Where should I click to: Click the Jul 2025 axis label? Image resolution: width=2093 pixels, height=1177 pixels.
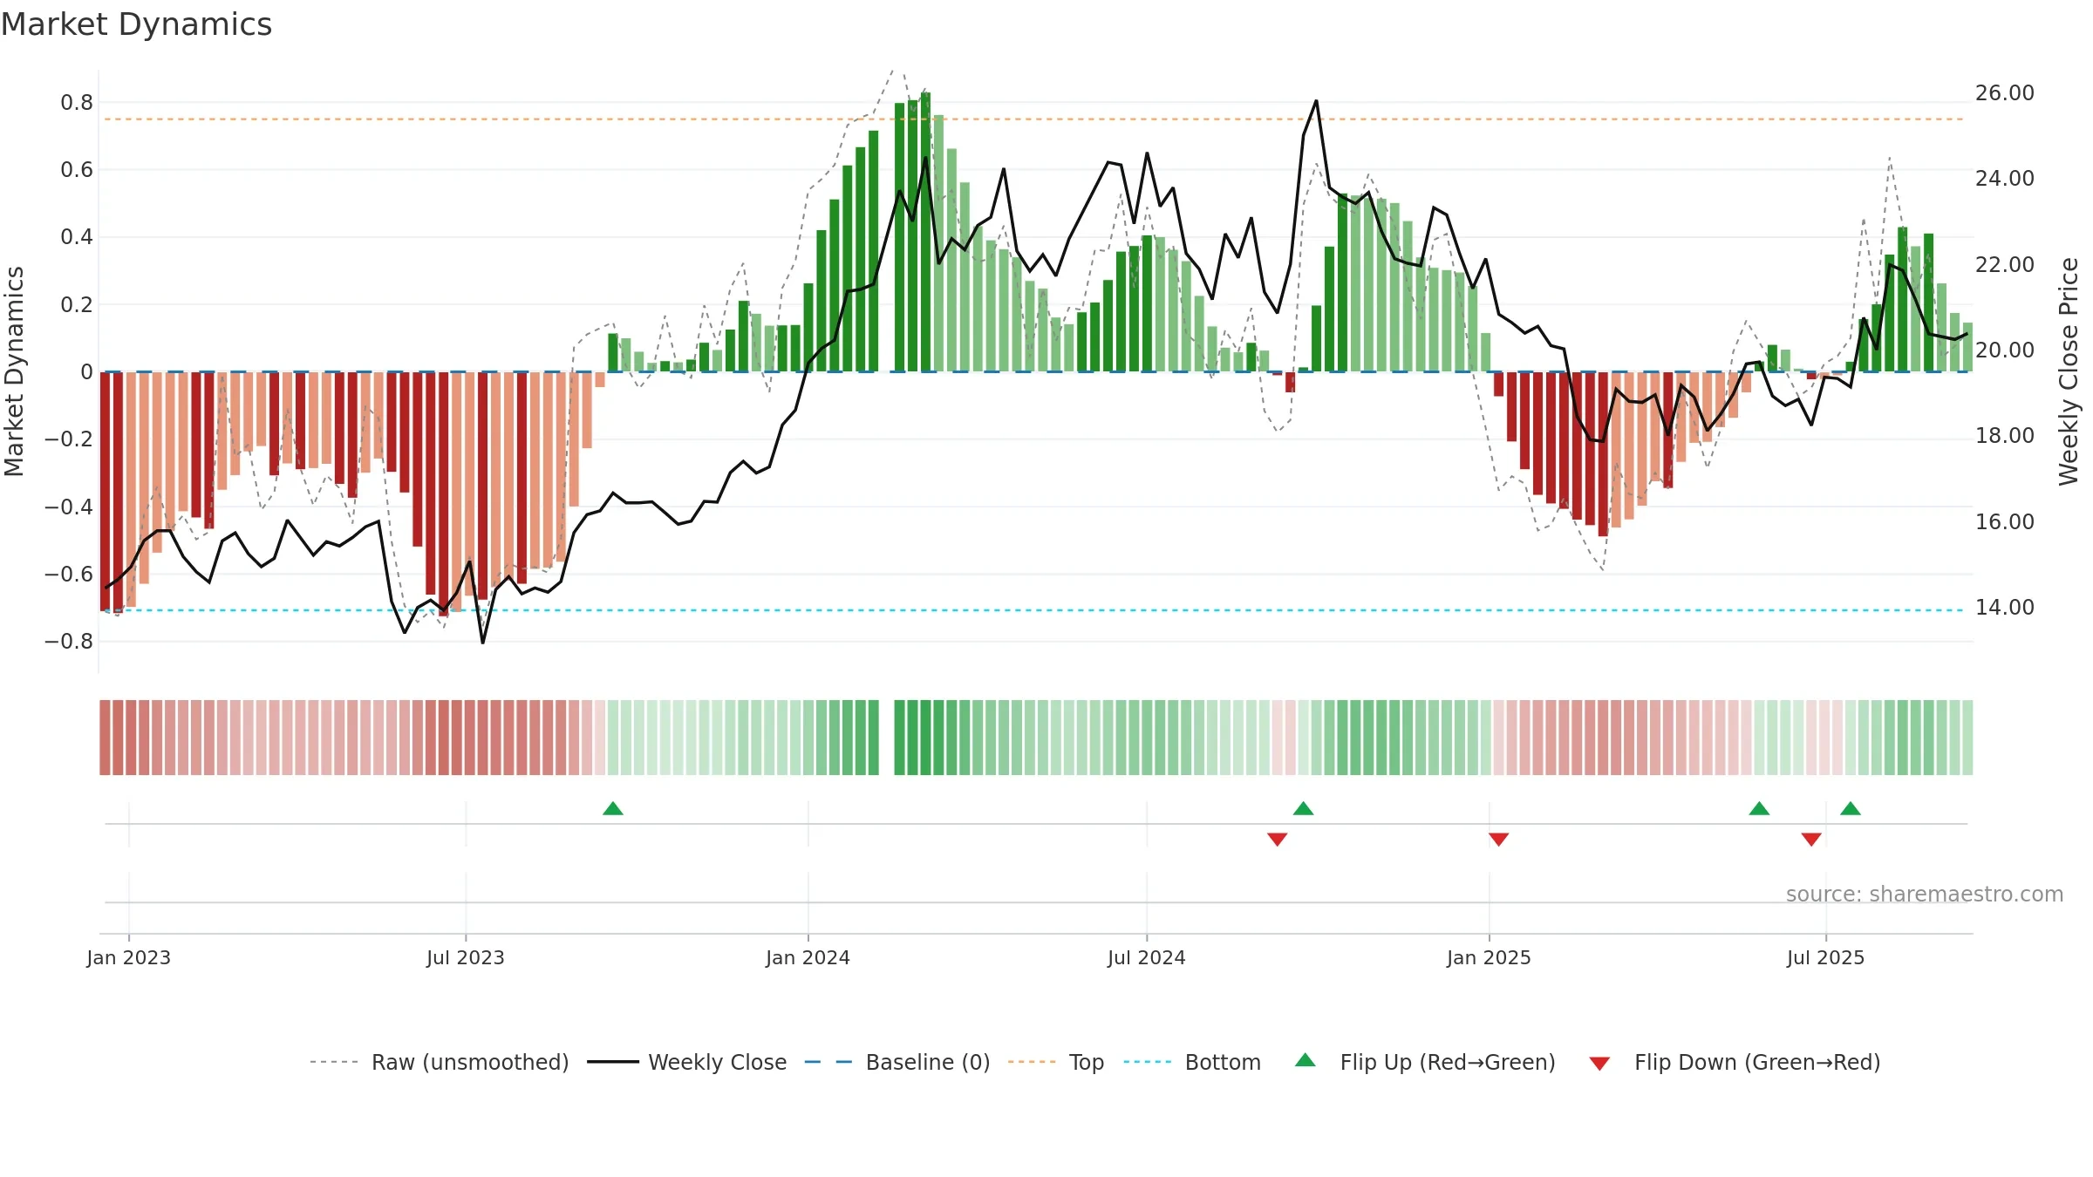tap(1826, 958)
